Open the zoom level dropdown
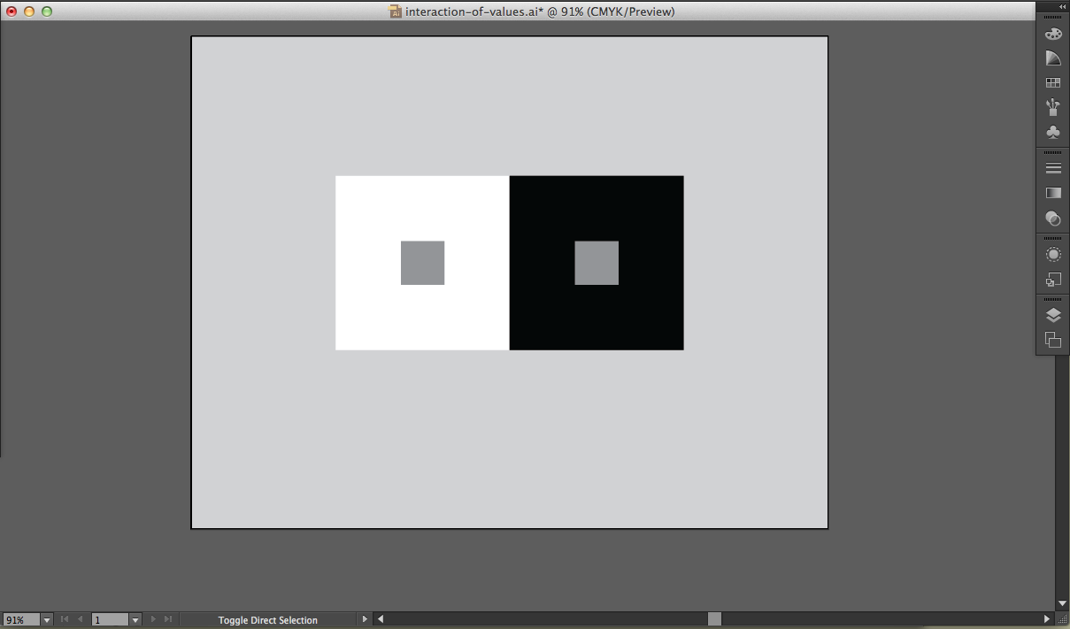Image resolution: width=1070 pixels, height=629 pixels. 47,620
